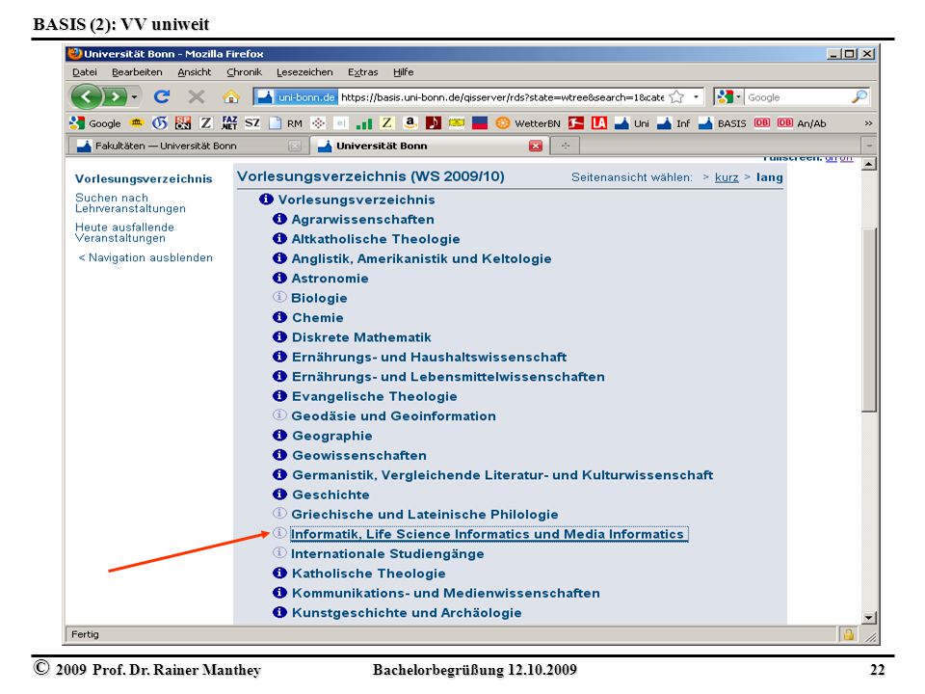This screenshot has height=694, width=925.
Task: Open Suchen nach Lehrveranstaltungen link
Action: [130, 203]
